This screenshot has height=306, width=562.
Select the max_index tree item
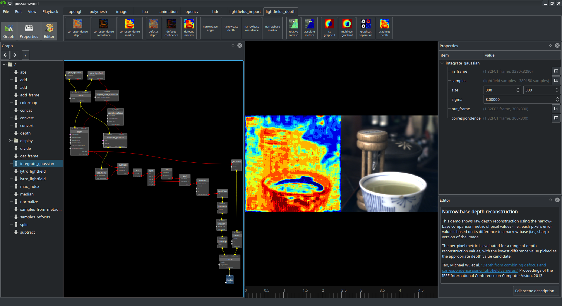[x=30, y=186]
